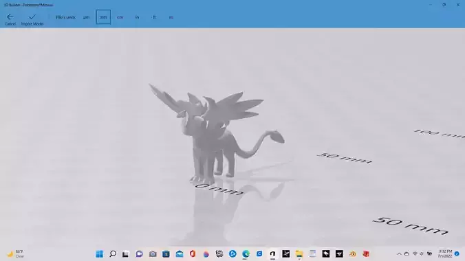The image size is (465, 261).
Task: Open Task View on taskbar
Action: tap(126, 254)
